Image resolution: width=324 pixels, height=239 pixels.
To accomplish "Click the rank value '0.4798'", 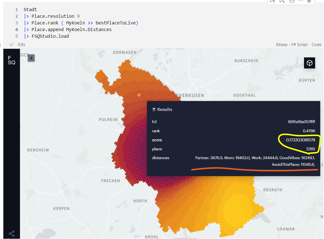I will coord(309,131).
